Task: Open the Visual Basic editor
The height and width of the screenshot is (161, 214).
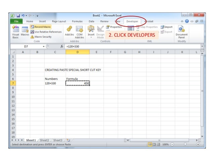Action: click(15, 32)
